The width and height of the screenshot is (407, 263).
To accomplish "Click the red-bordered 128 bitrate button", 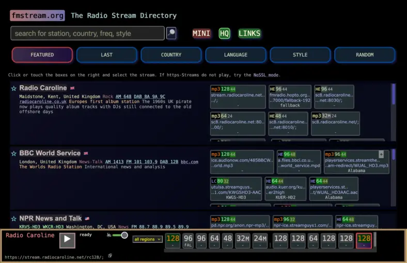I will tap(364, 240).
